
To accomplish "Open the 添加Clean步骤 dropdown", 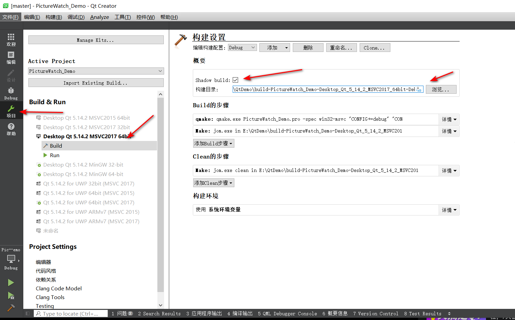I will click(x=213, y=183).
